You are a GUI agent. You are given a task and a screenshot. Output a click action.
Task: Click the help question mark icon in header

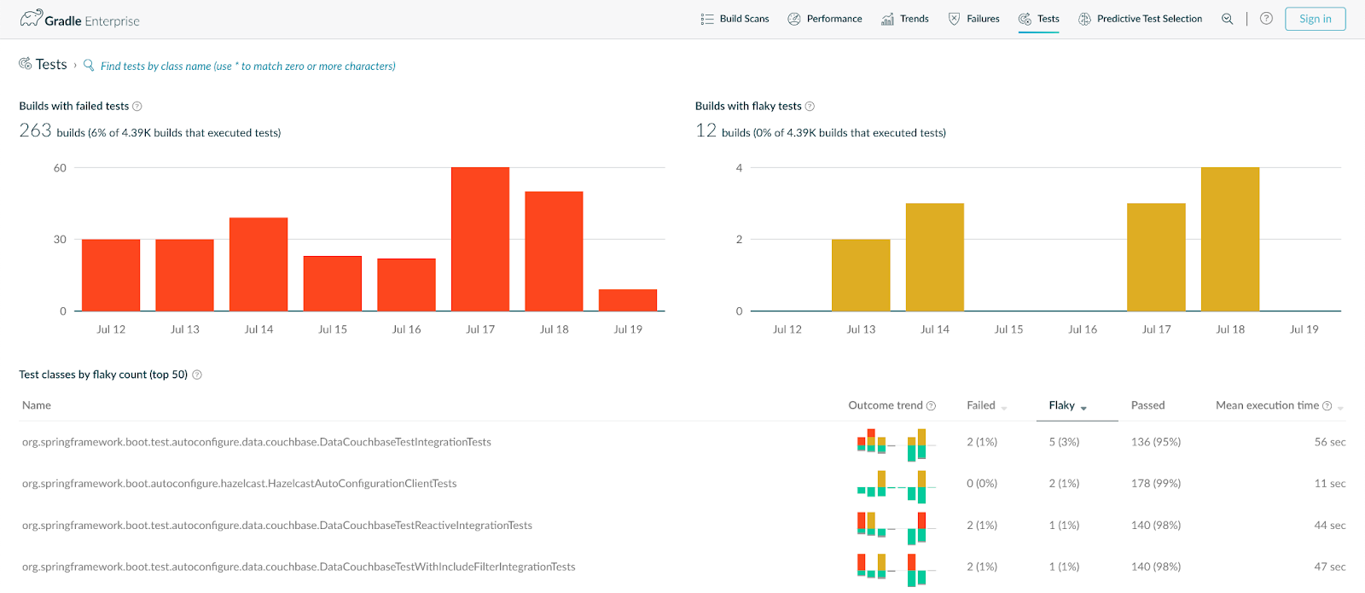(1266, 19)
